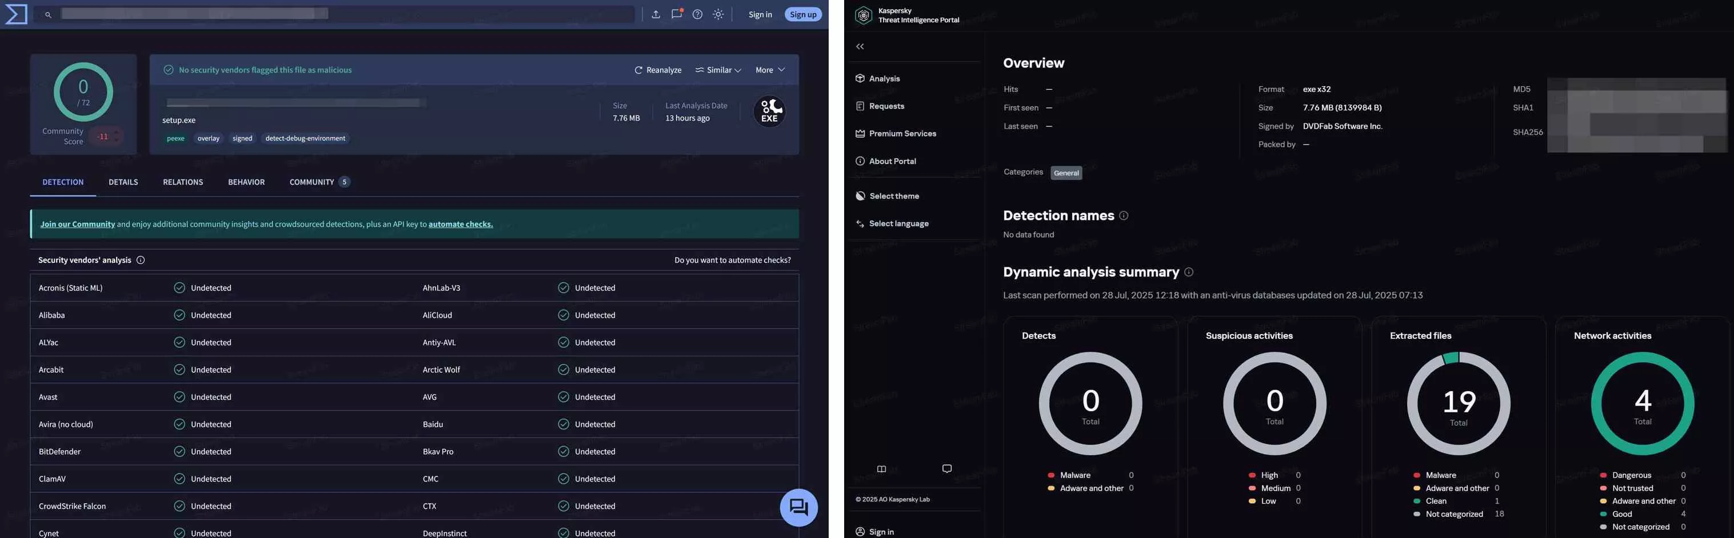Expand the More dropdown
Viewport: 1734px width, 538px height.
click(x=770, y=70)
